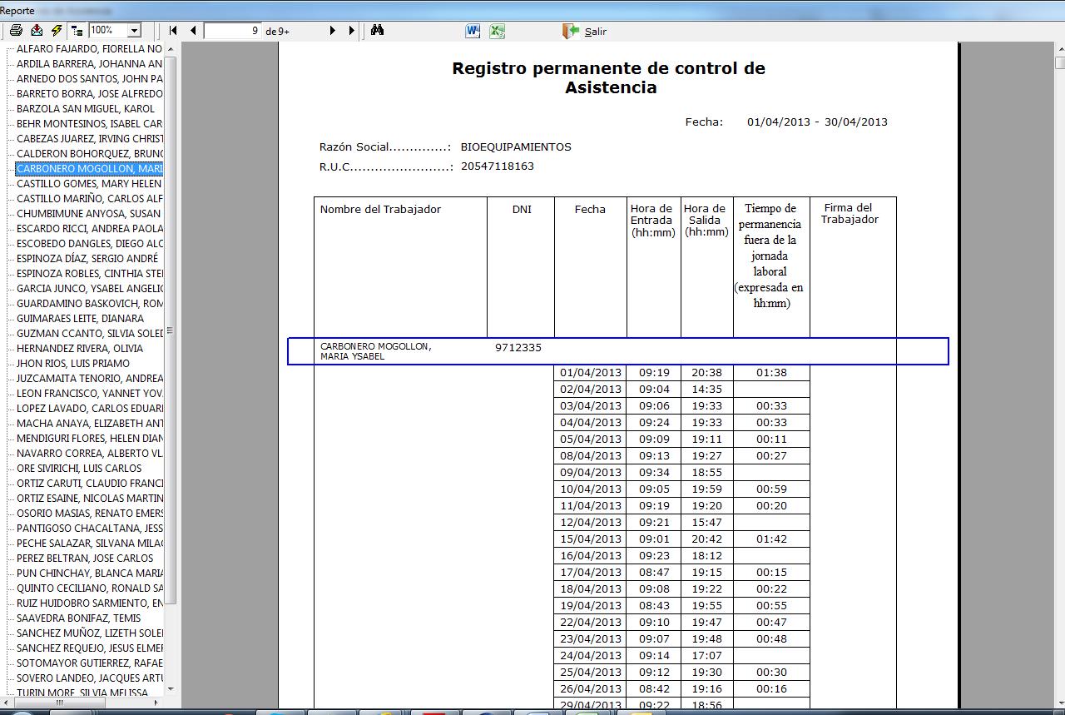Click the Salir exit button
The image size is (1065, 715).
click(x=585, y=31)
